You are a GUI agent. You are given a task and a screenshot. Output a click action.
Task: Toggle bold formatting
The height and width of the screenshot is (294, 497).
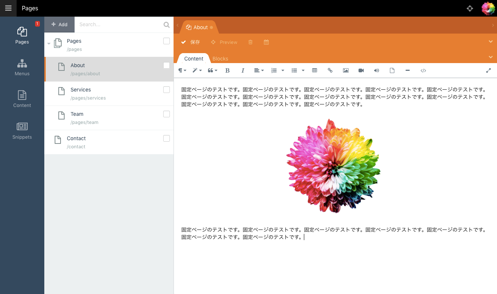click(x=227, y=70)
